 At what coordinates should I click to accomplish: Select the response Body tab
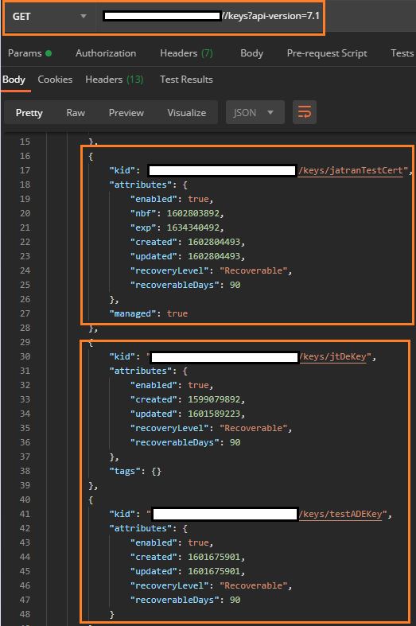coord(14,80)
